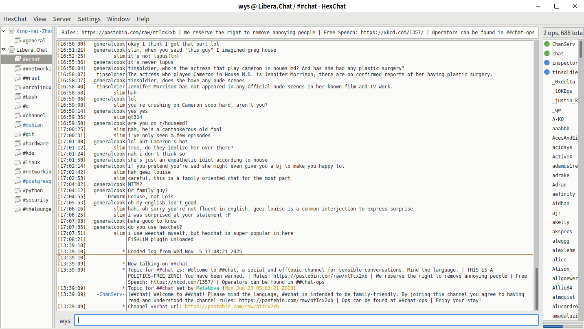
Task: Select user akelly in the user list
Action: click(x=561, y=222)
